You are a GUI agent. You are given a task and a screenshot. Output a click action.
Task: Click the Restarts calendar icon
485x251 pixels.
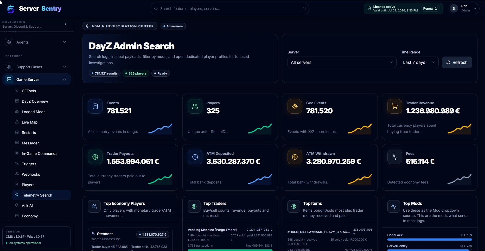point(17,132)
